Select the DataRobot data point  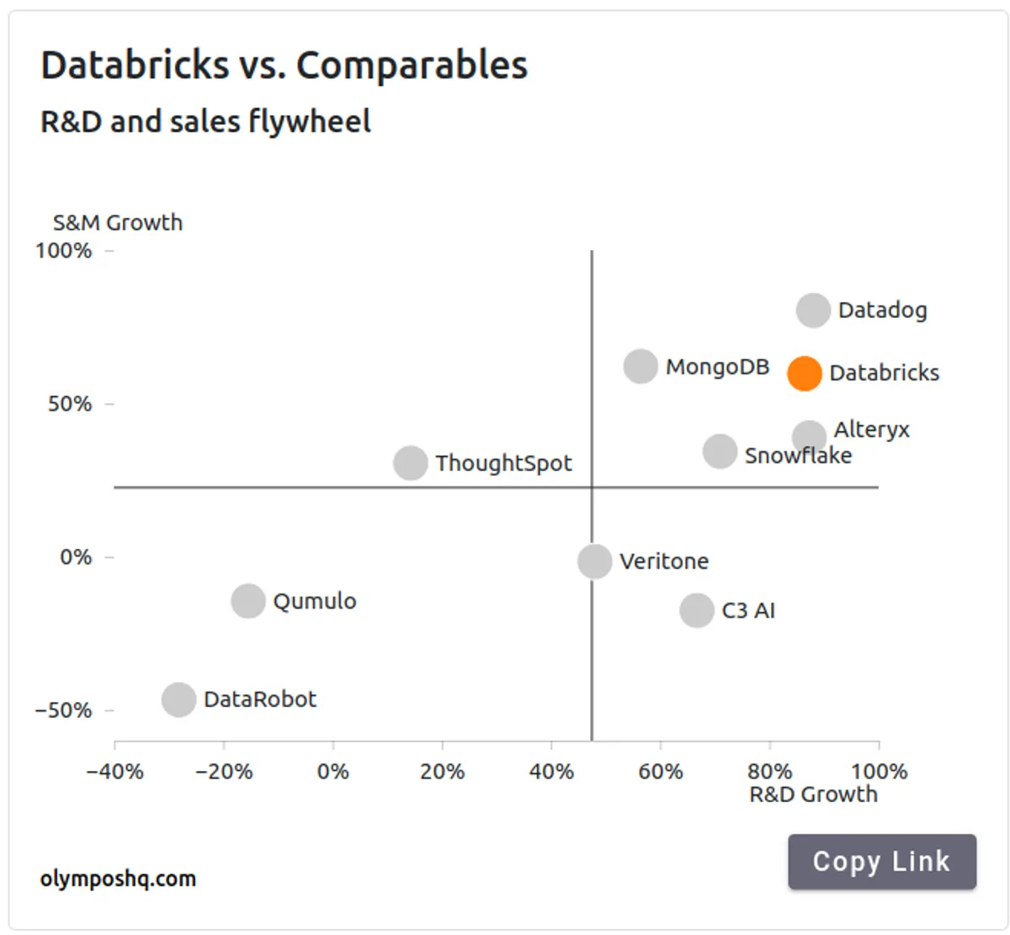click(178, 699)
